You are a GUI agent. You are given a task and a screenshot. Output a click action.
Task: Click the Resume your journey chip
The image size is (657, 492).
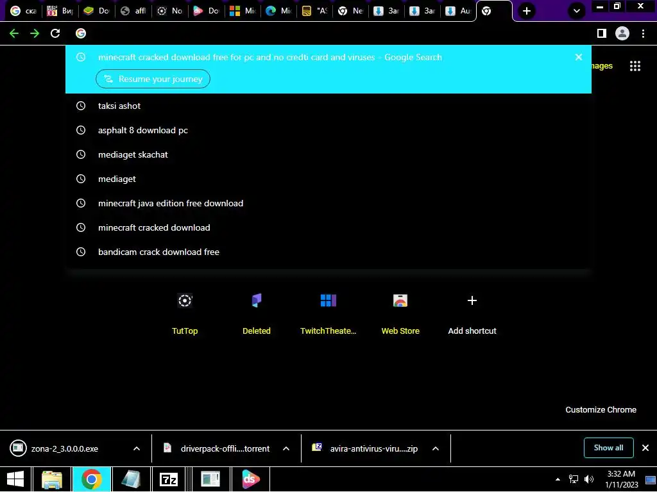point(153,79)
